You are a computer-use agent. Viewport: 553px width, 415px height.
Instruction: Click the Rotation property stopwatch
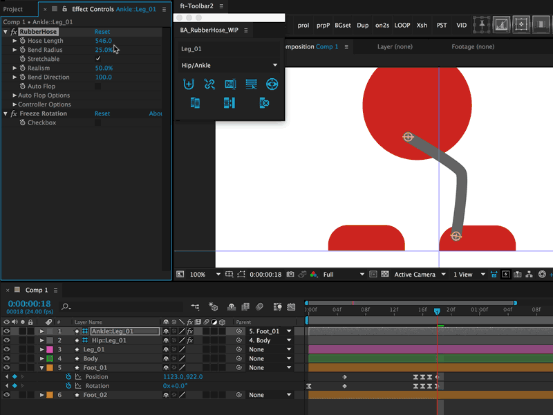pyautogui.click(x=68, y=386)
